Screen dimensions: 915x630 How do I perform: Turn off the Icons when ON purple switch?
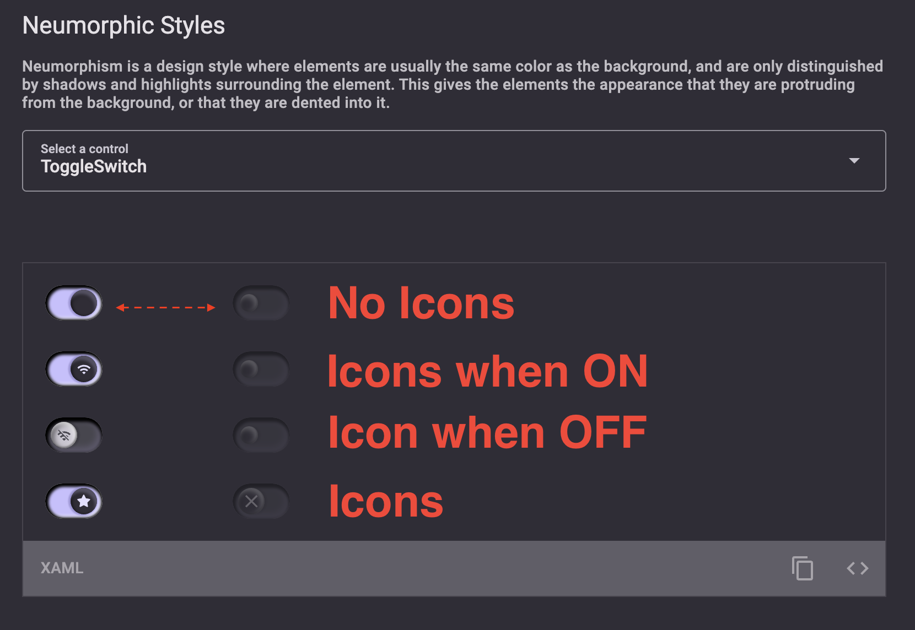pos(73,369)
